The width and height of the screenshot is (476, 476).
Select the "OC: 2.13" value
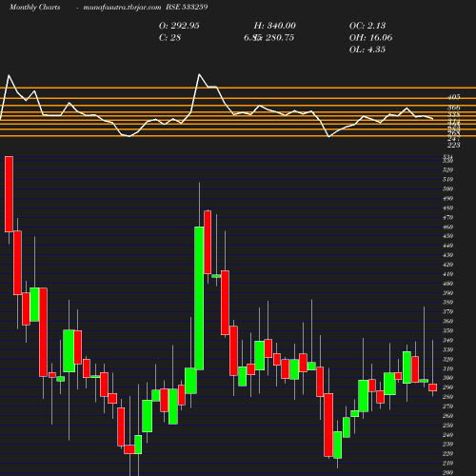[x=367, y=26]
